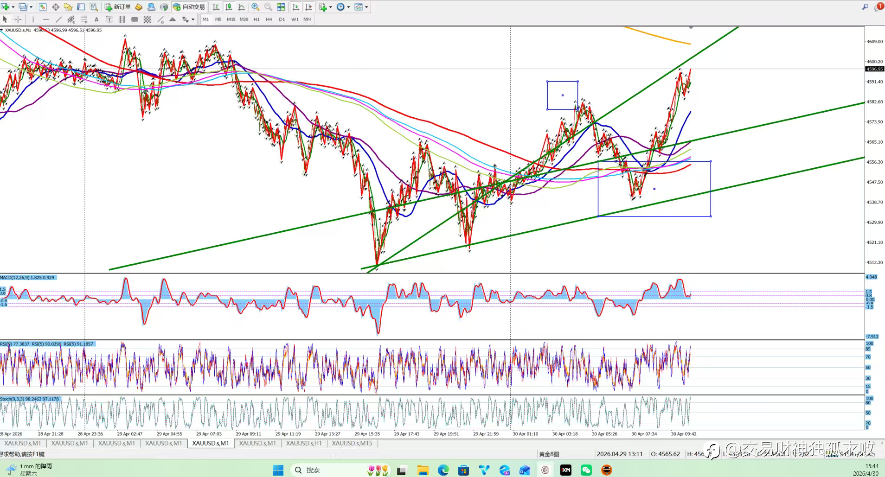The width and height of the screenshot is (885, 477).
Task: Expand the periodicity clock dropdown arrow
Action: [x=348, y=7]
